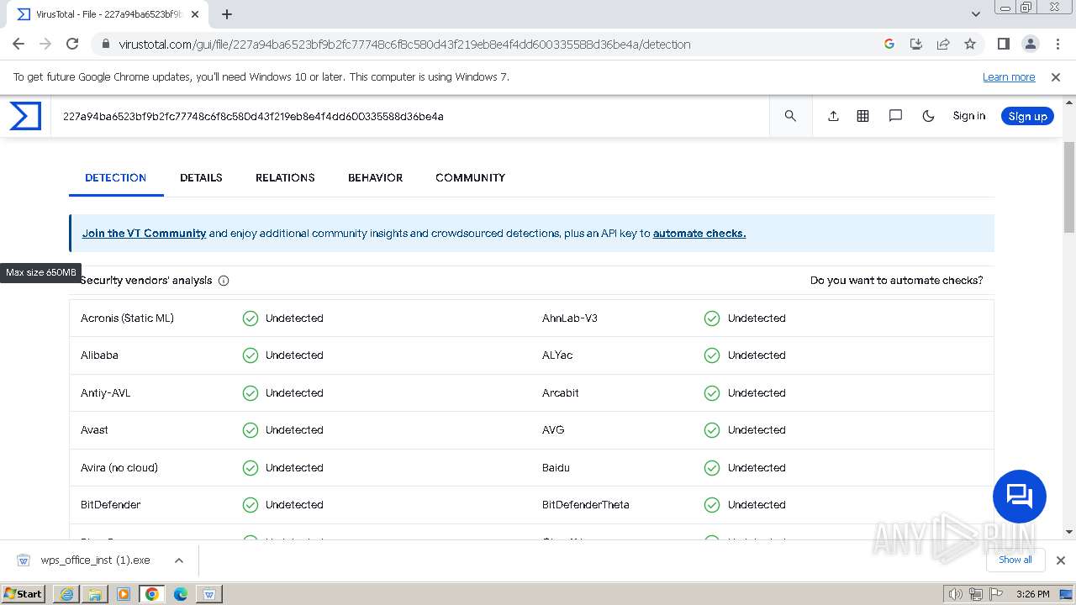Click the VirusTotal logo icon
This screenshot has width=1076, height=605.
pyautogui.click(x=25, y=116)
